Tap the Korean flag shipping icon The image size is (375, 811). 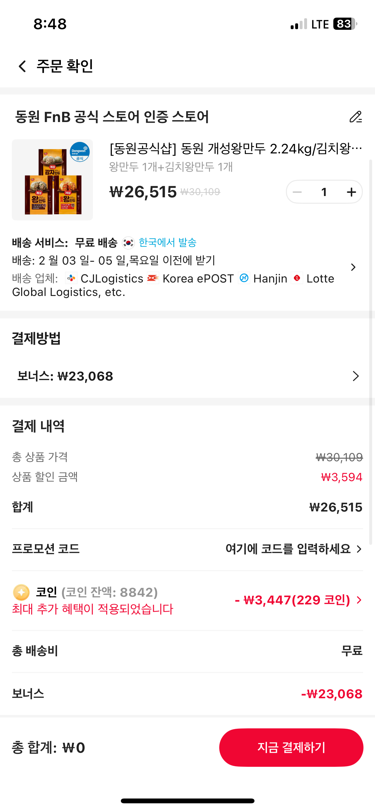(x=129, y=243)
